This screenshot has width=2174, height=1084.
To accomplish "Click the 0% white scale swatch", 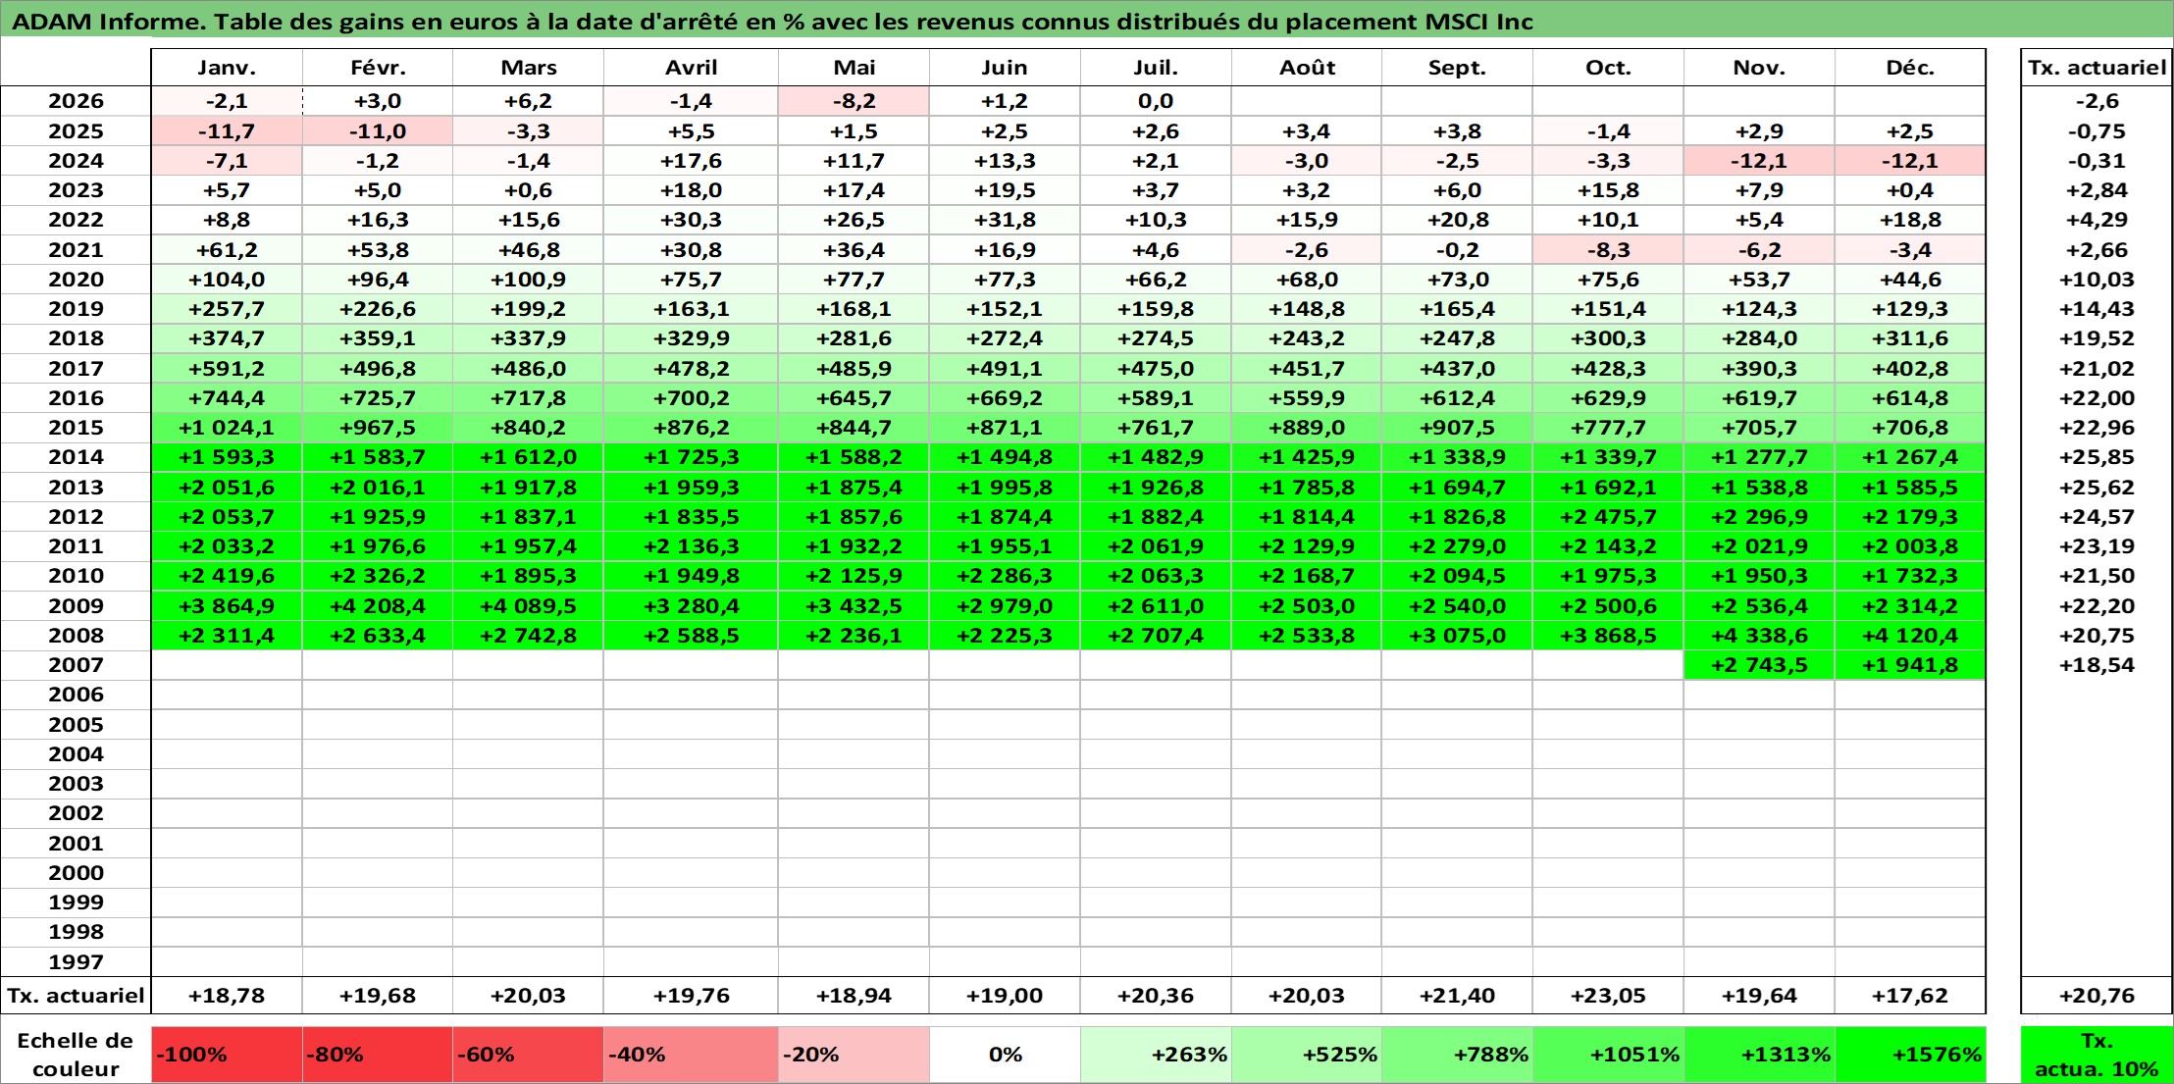I will 1005,1055.
